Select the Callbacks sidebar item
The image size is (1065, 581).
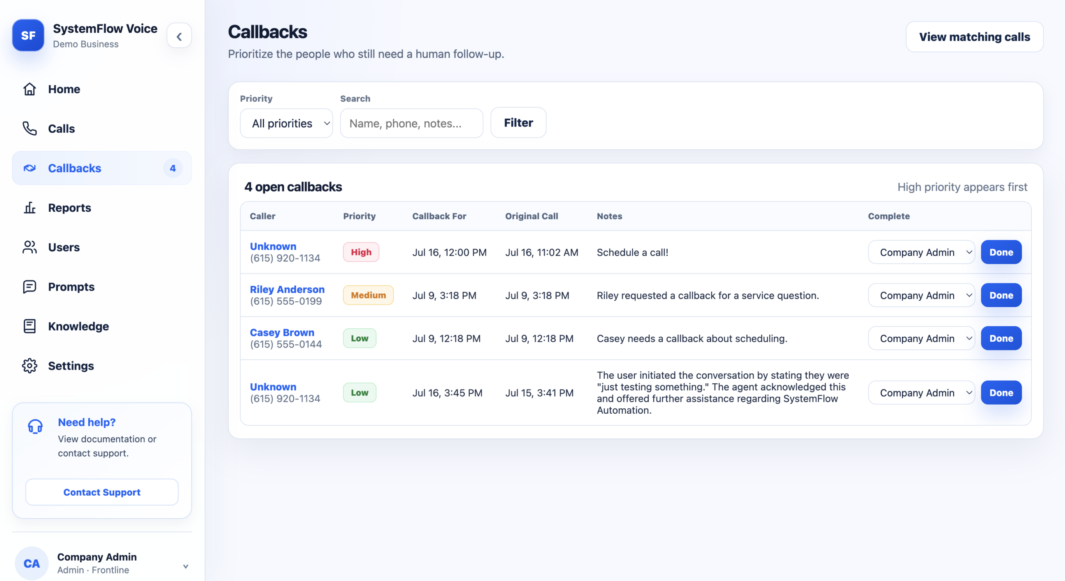[x=102, y=168]
